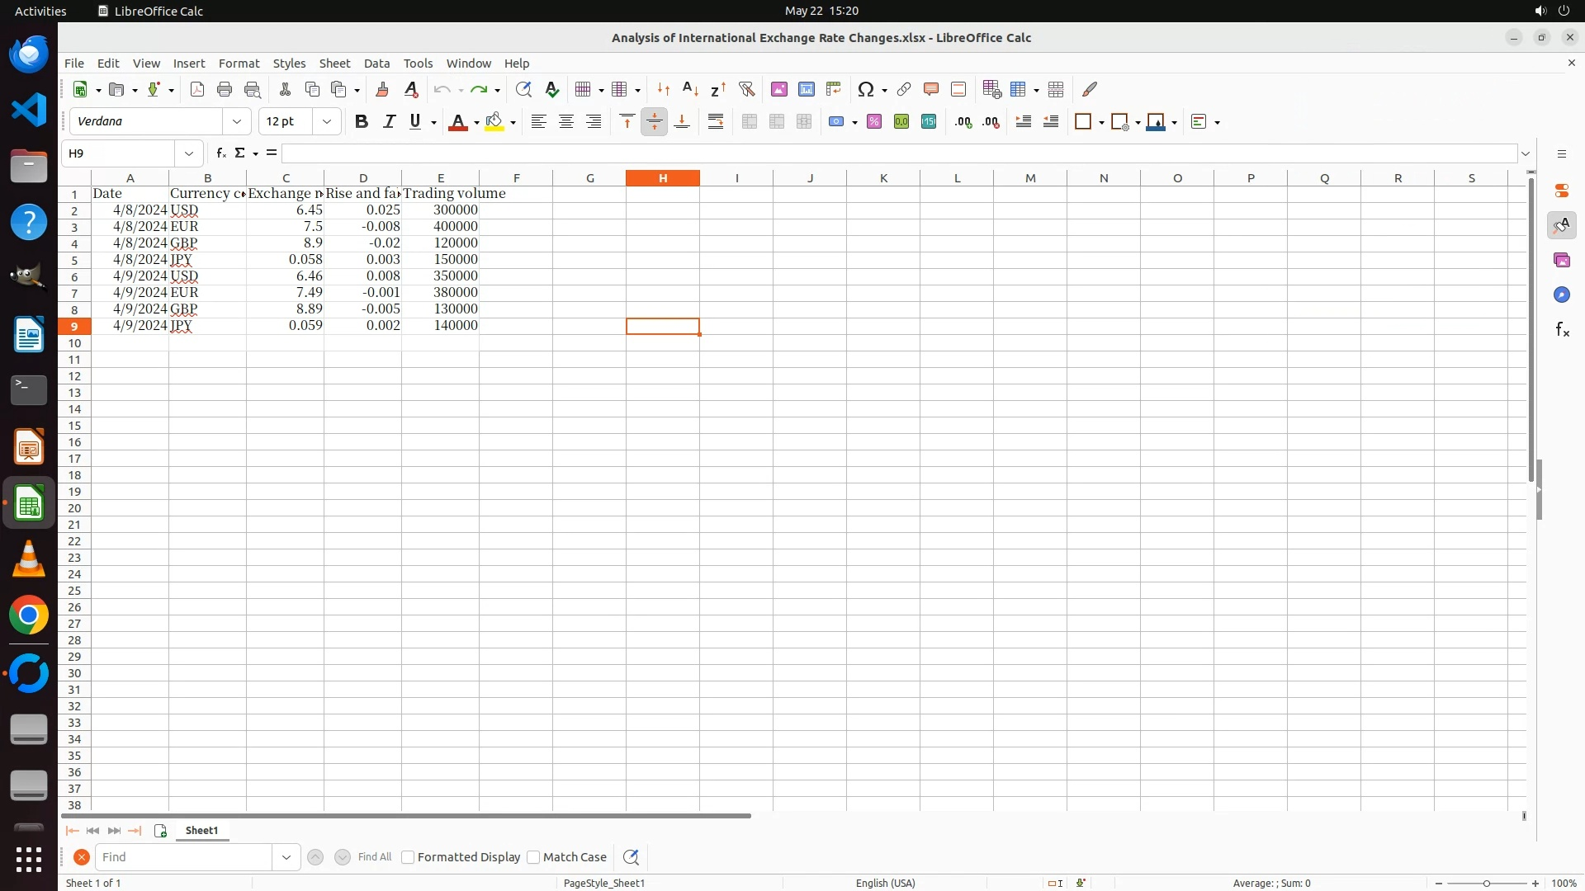This screenshot has height=891, width=1585.
Task: Click the Format as Percent icon
Action: 874,122
